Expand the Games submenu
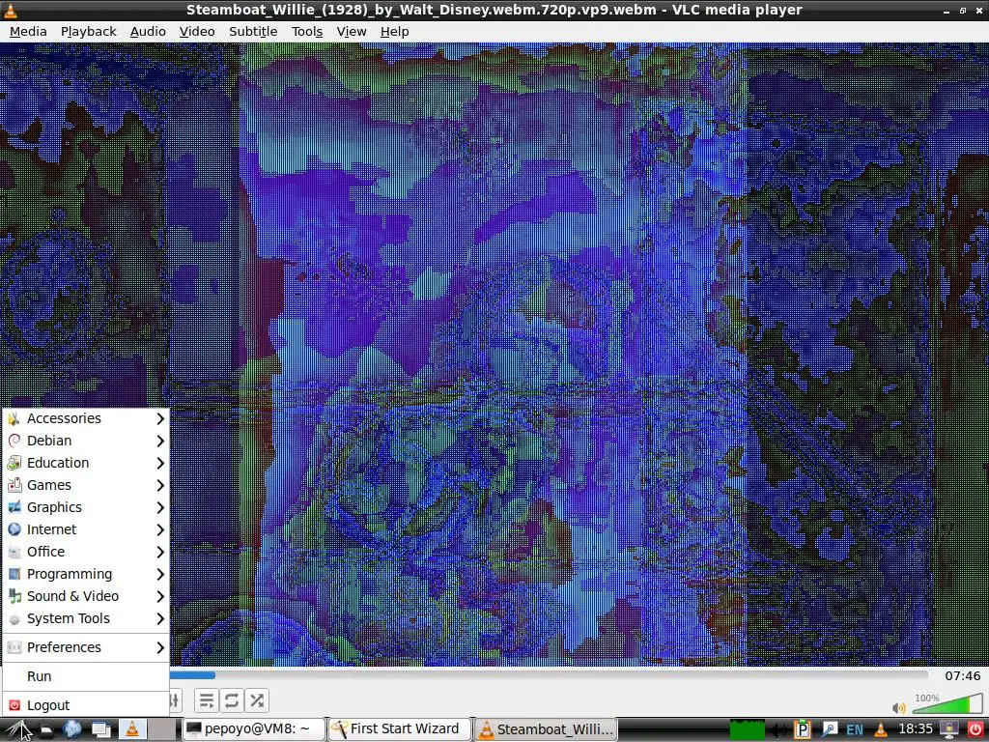989x742 pixels. click(86, 485)
